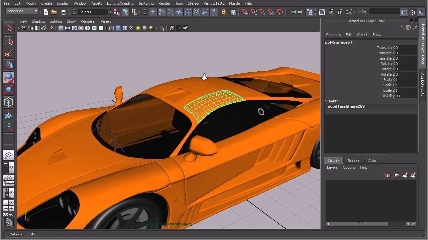Click the Snap to grids magnet icon
Viewport: 428px width, 240px height.
point(245,12)
